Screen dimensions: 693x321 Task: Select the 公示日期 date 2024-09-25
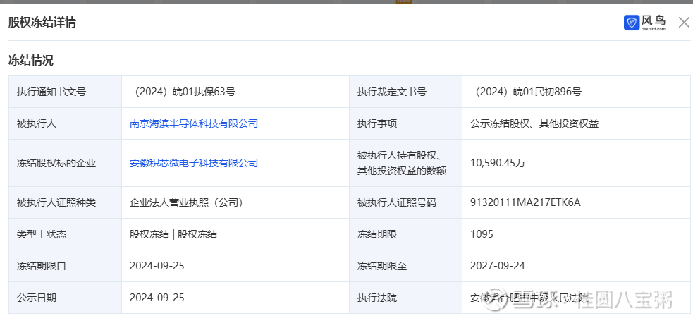(157, 298)
